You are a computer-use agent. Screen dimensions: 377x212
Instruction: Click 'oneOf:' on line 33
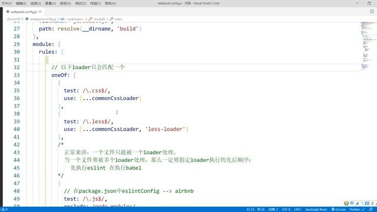[x=60, y=75]
